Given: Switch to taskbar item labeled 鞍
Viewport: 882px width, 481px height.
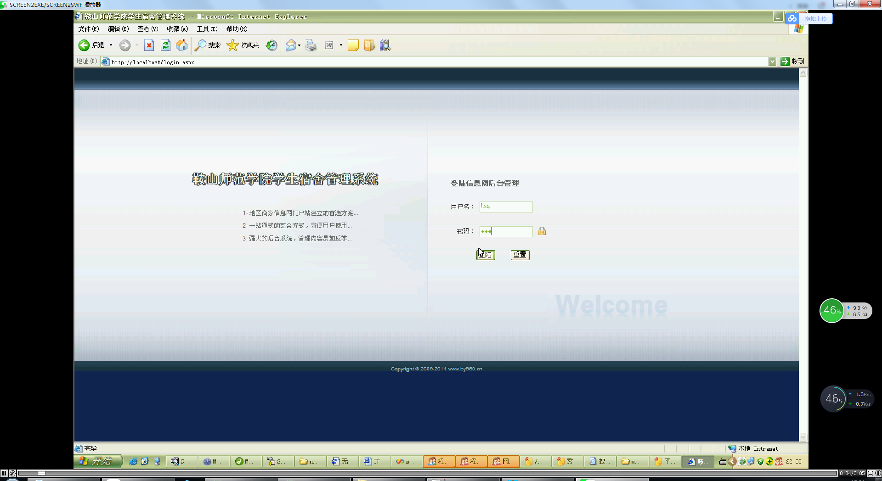Looking at the screenshot, I should (x=698, y=461).
